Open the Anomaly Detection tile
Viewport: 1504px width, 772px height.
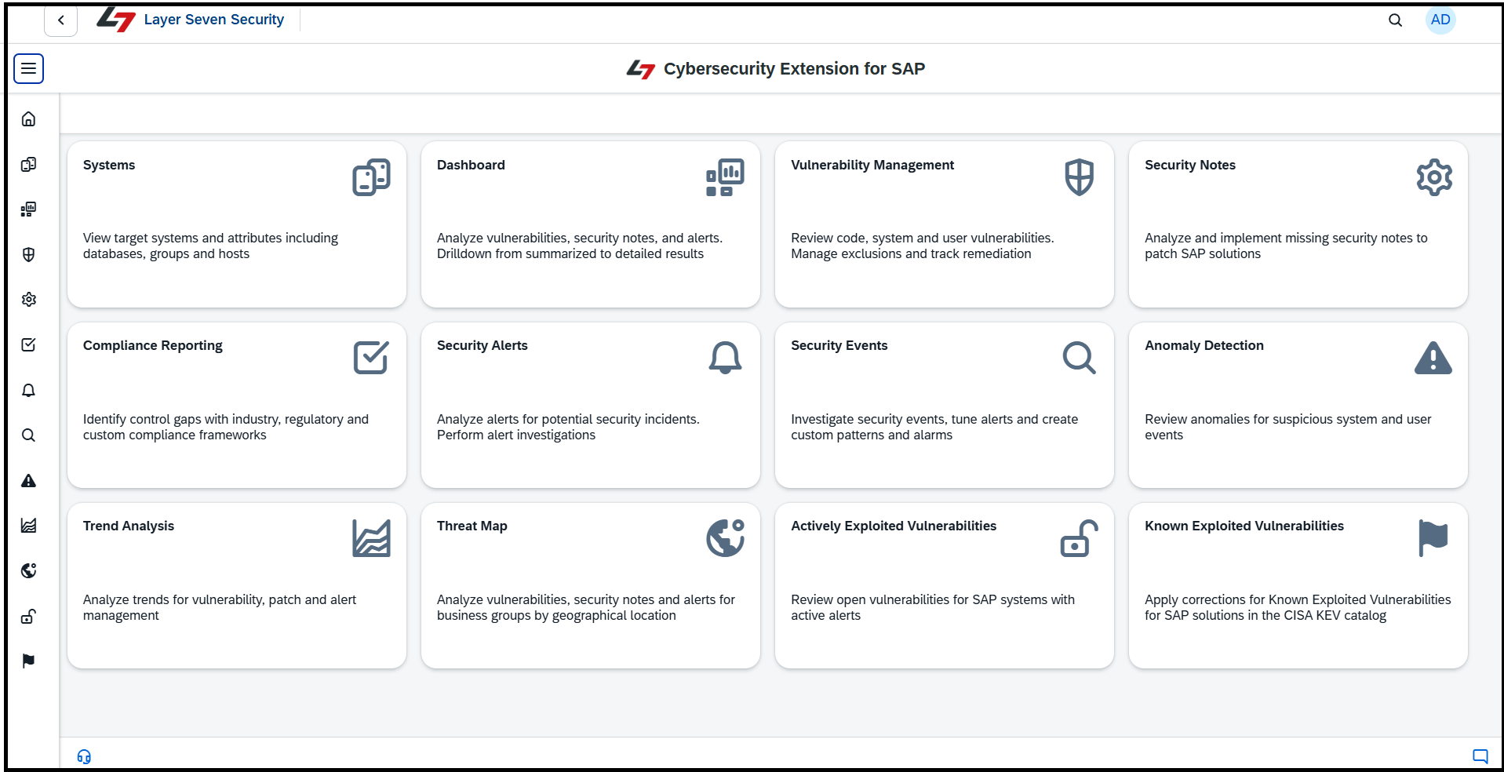point(1297,405)
